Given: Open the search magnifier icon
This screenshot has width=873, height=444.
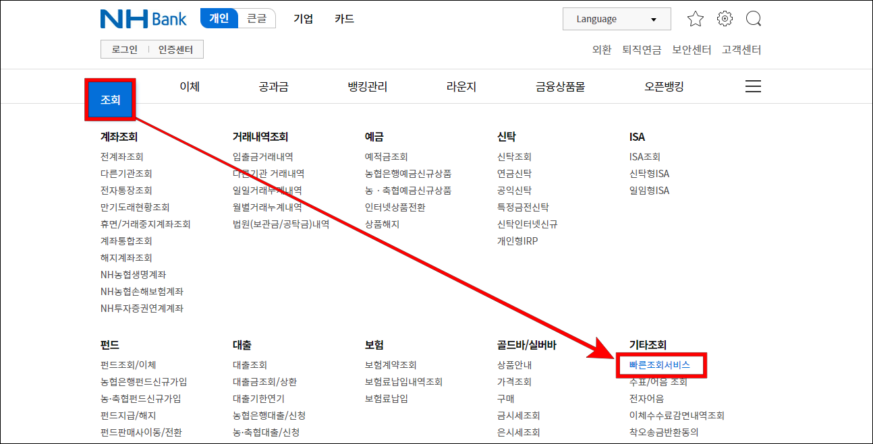Looking at the screenshot, I should pos(754,18).
